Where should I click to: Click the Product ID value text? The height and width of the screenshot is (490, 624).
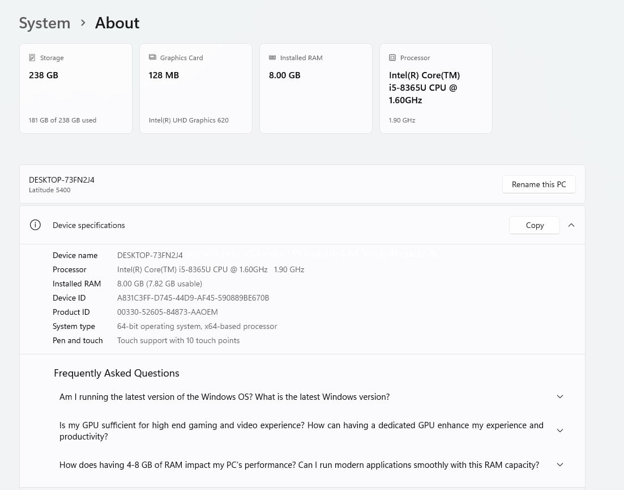[167, 312]
